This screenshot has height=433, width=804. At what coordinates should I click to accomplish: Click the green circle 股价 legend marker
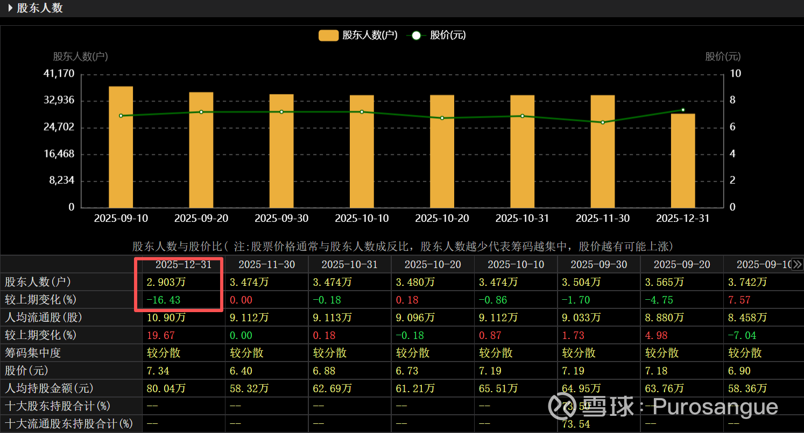pyautogui.click(x=416, y=35)
